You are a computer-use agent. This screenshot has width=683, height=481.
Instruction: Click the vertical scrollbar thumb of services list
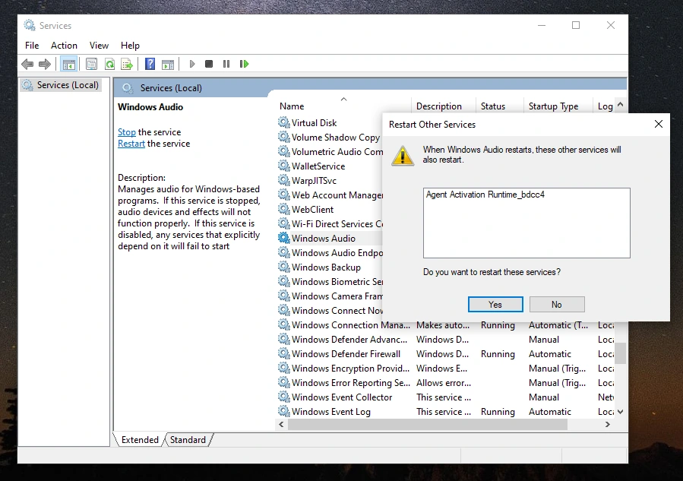coord(620,353)
